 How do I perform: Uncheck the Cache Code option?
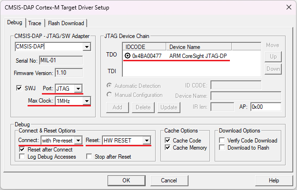click(x=168, y=141)
